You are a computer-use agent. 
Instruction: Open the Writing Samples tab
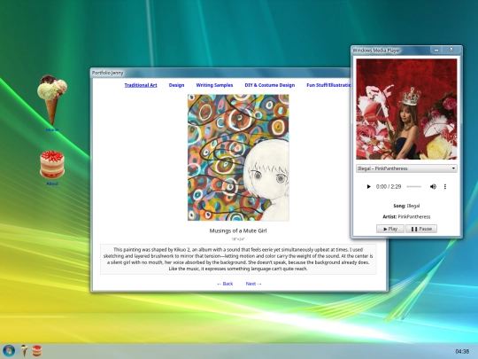coord(214,85)
